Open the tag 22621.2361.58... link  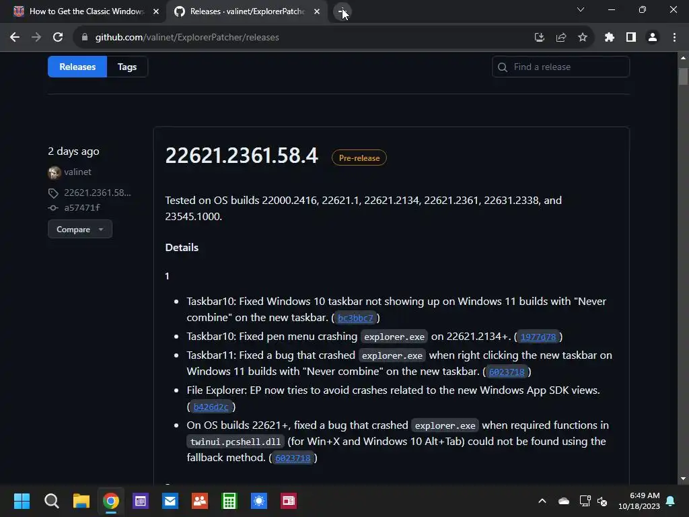coord(97,193)
